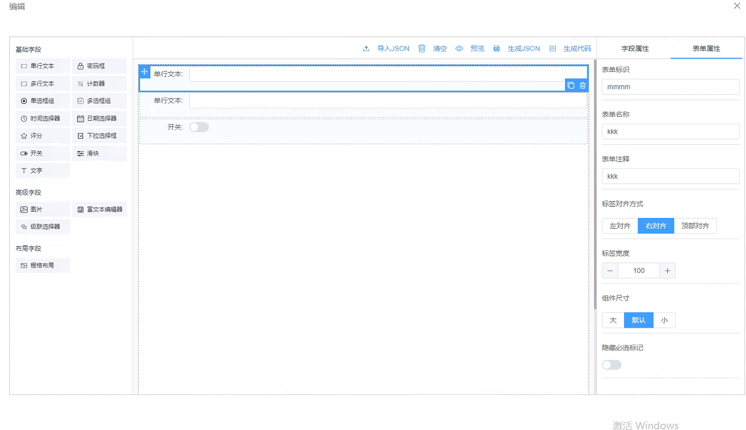Increase 标签宽度 with plus button
Screen dimensions: 746x430
click(x=667, y=271)
